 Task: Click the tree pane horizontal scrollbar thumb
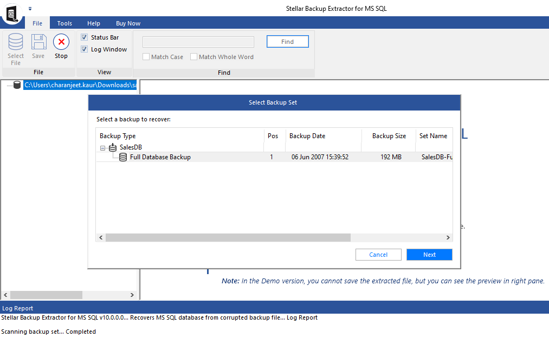tap(46, 295)
